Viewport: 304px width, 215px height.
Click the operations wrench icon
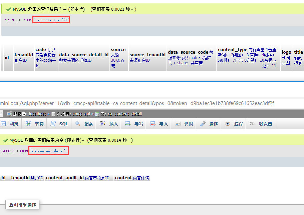[x=203, y=124]
